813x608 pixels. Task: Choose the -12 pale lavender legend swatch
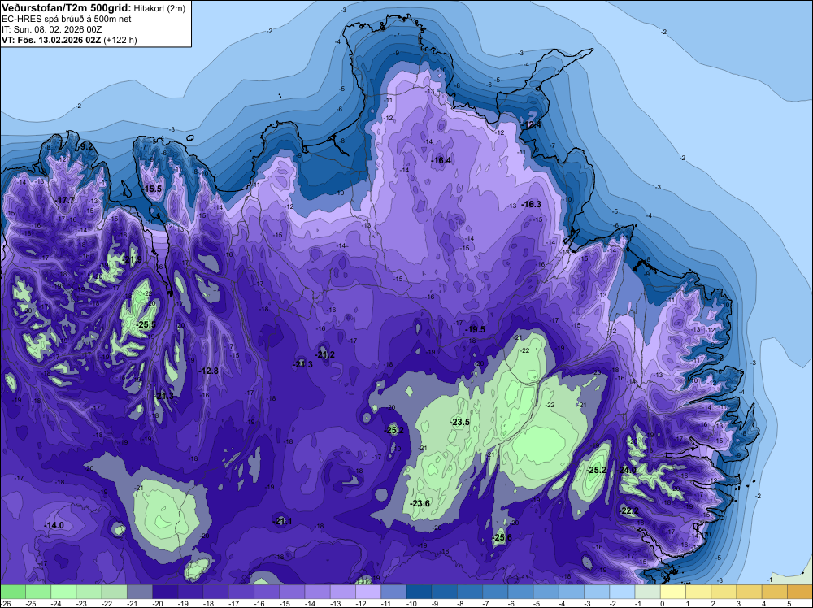(368, 592)
